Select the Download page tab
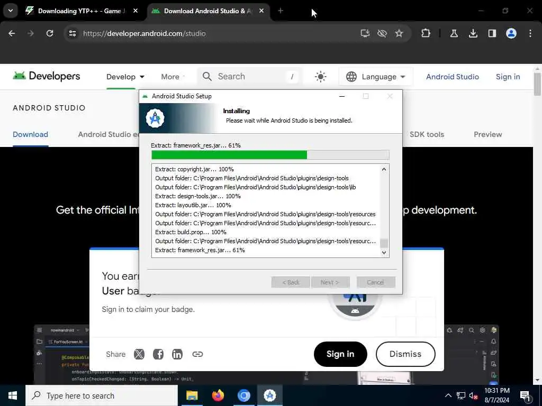 [30, 134]
